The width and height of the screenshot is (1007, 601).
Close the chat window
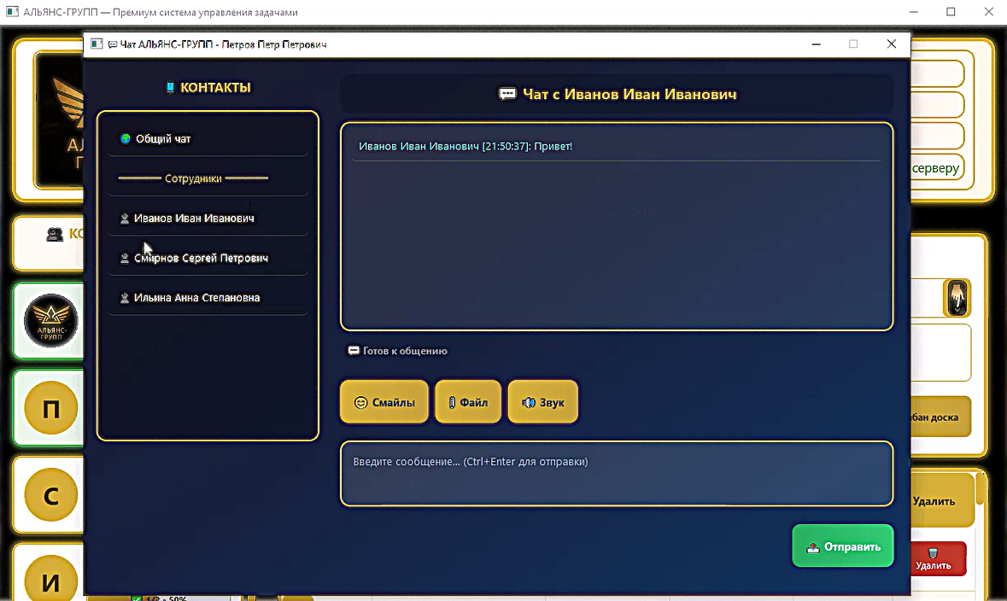pos(892,44)
